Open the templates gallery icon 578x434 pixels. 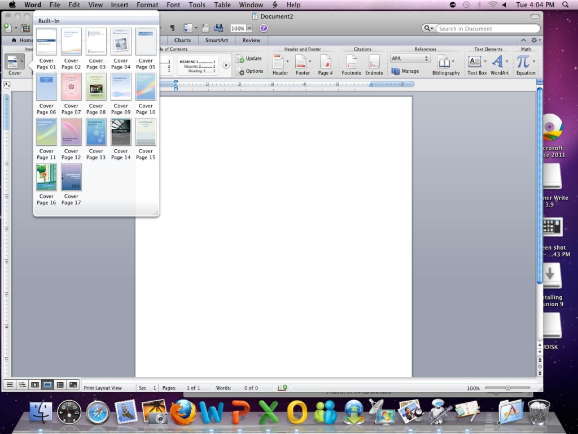pos(25,28)
